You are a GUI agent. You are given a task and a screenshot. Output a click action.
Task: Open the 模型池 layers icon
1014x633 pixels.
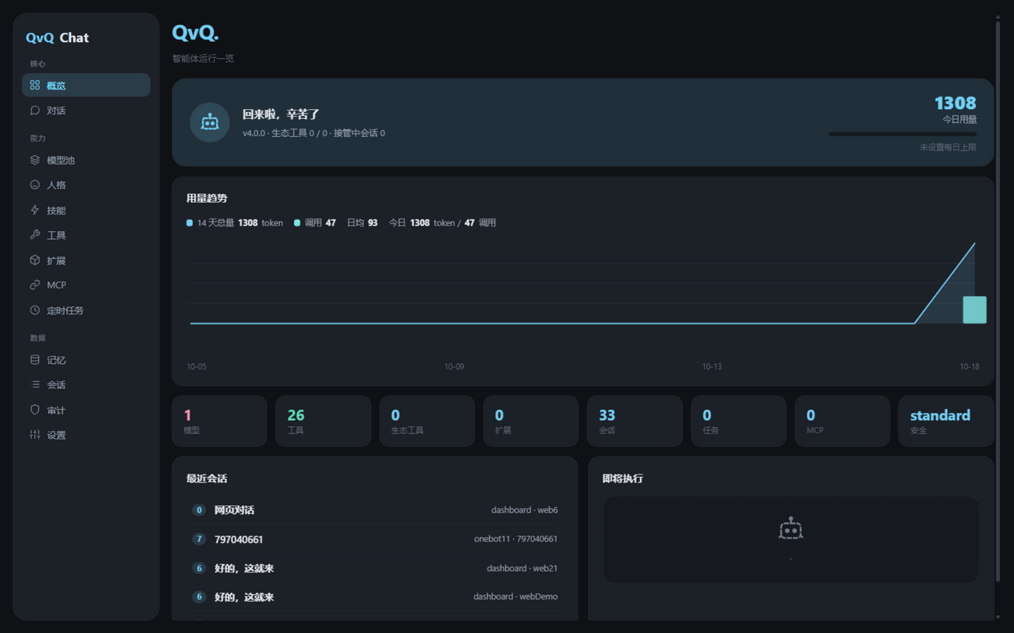point(35,160)
